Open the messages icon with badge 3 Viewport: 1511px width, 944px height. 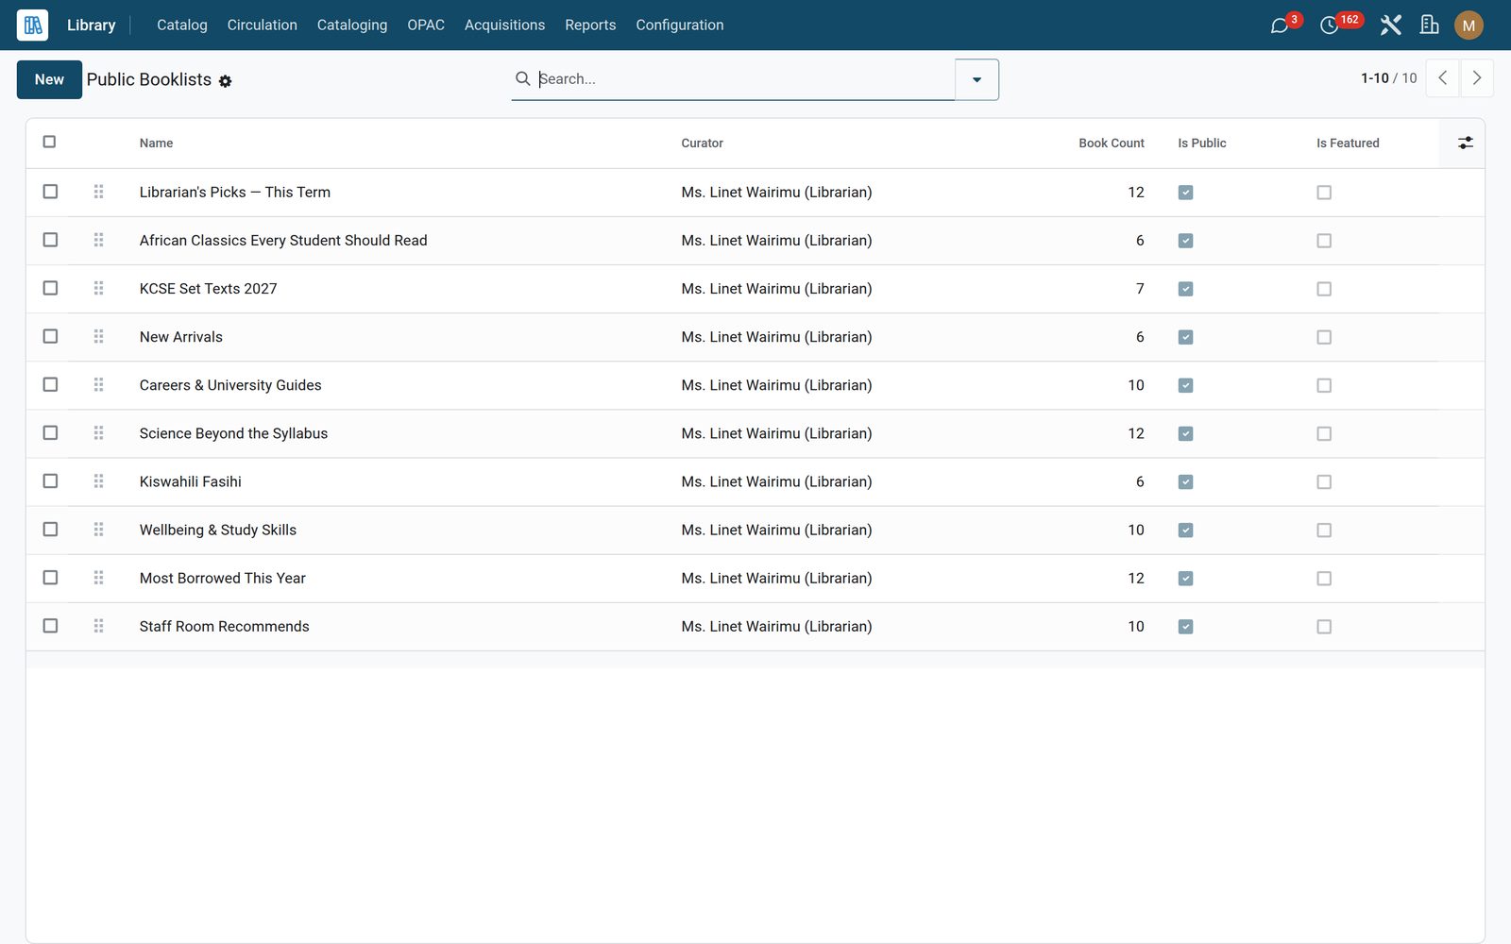pos(1280,25)
